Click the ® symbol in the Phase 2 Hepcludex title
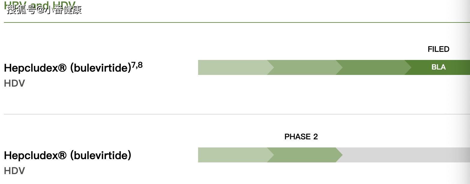 point(62,156)
